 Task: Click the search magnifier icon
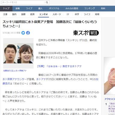coord(47,2)
